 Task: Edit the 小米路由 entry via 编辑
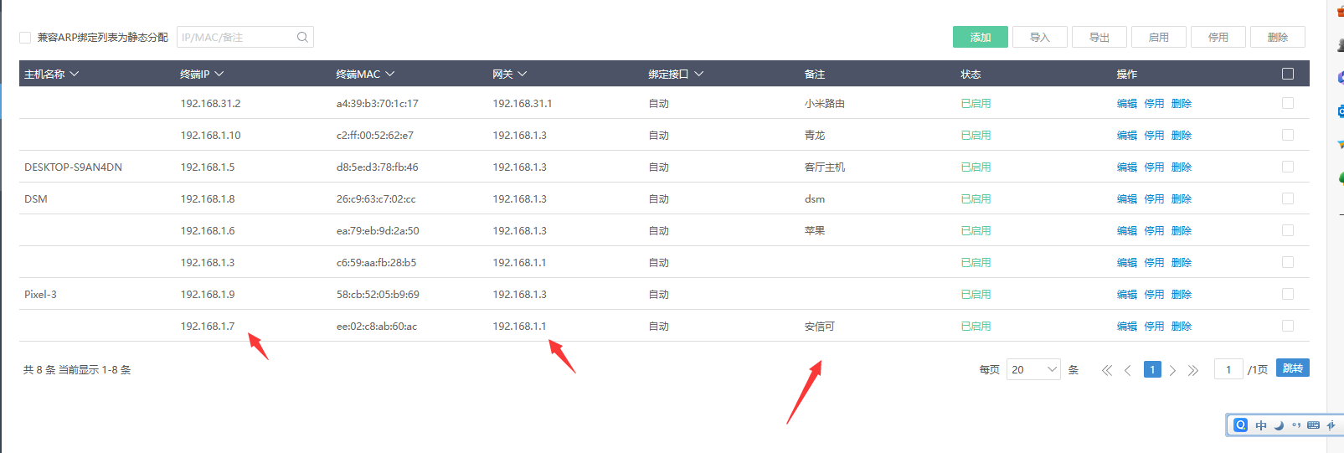(x=1127, y=104)
